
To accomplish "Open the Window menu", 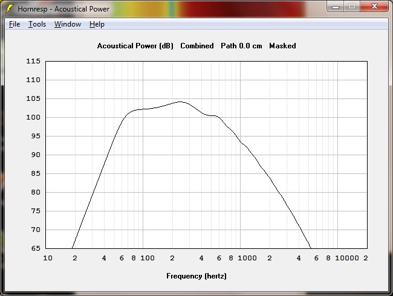I will pyautogui.click(x=68, y=24).
